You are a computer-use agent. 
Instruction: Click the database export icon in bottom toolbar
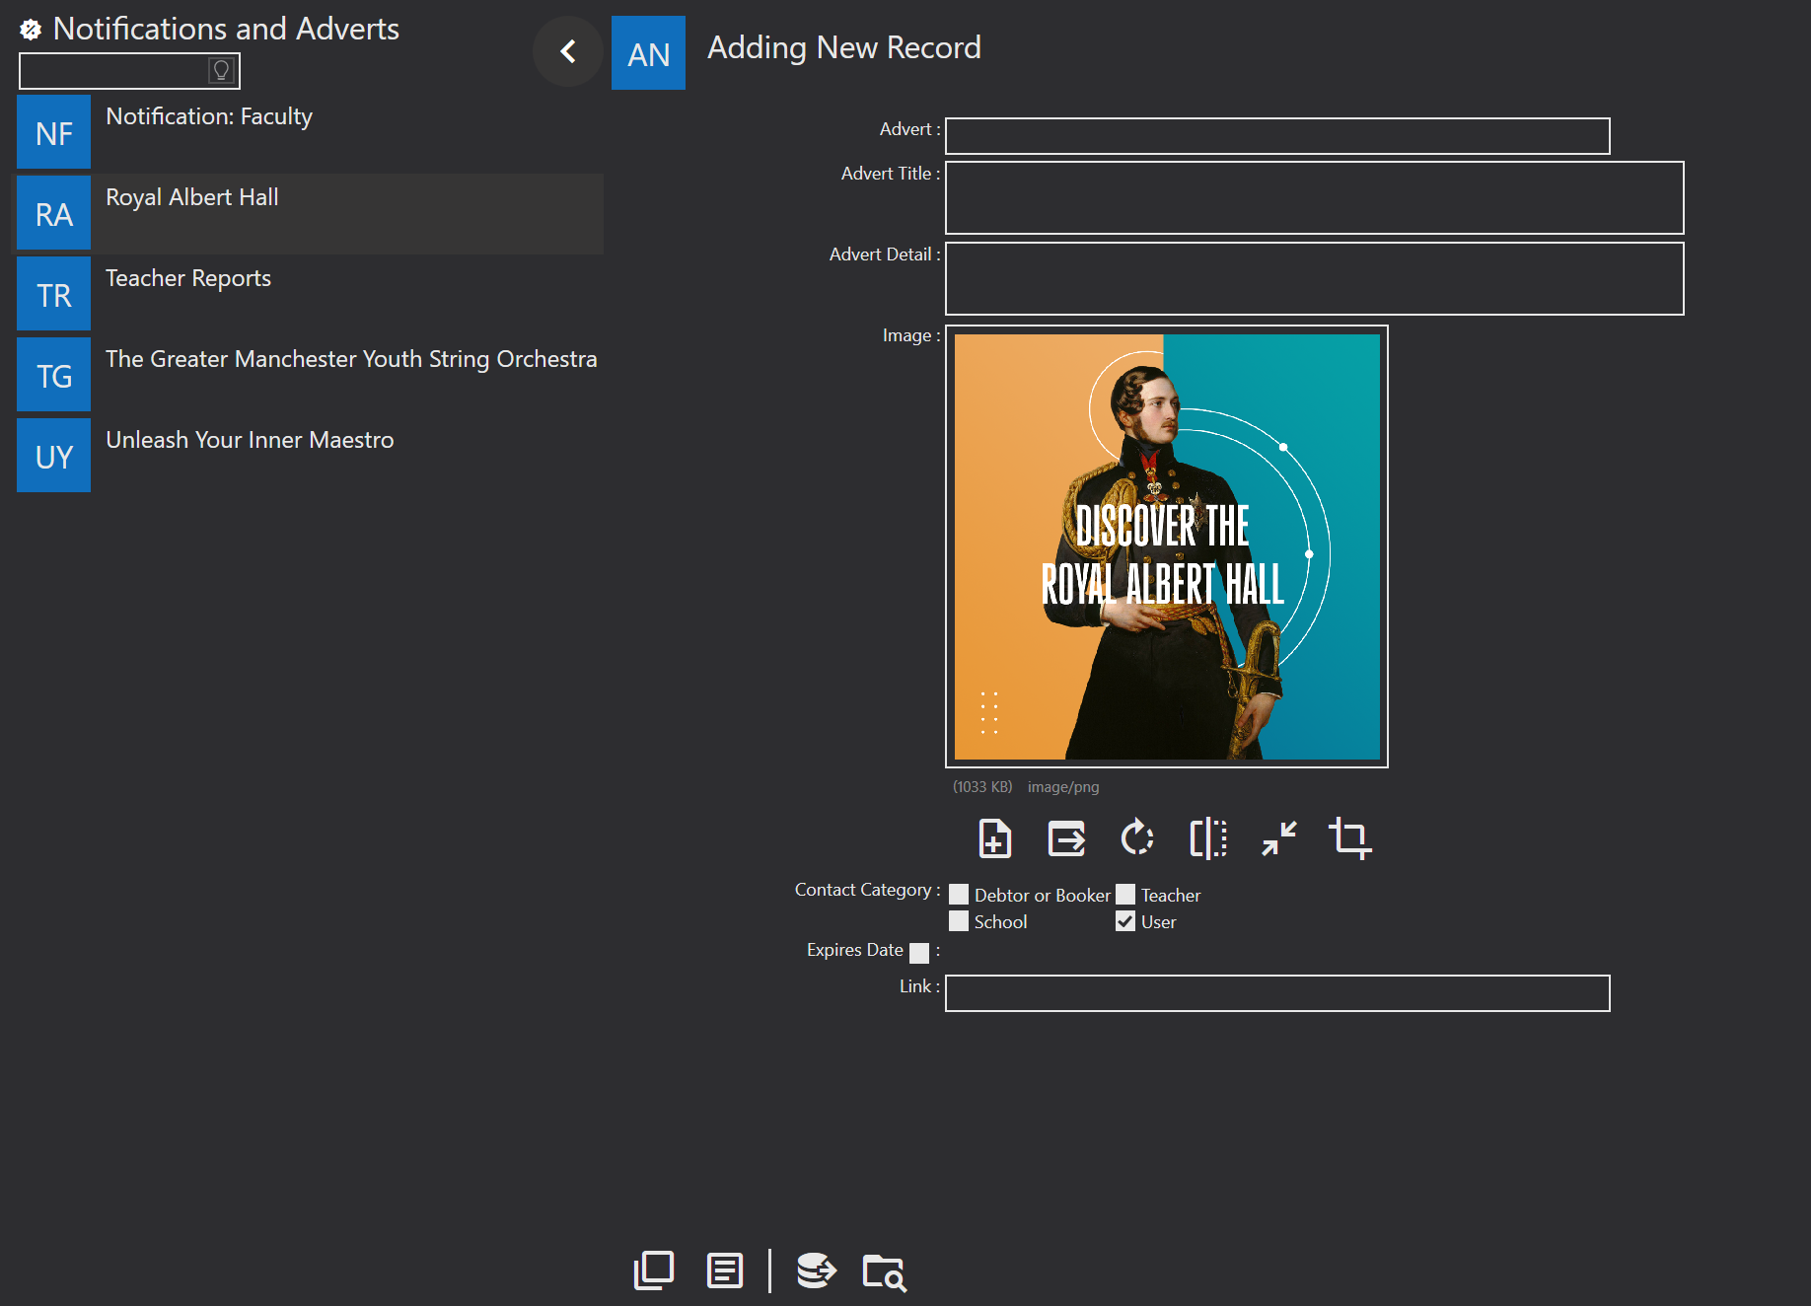816,1270
